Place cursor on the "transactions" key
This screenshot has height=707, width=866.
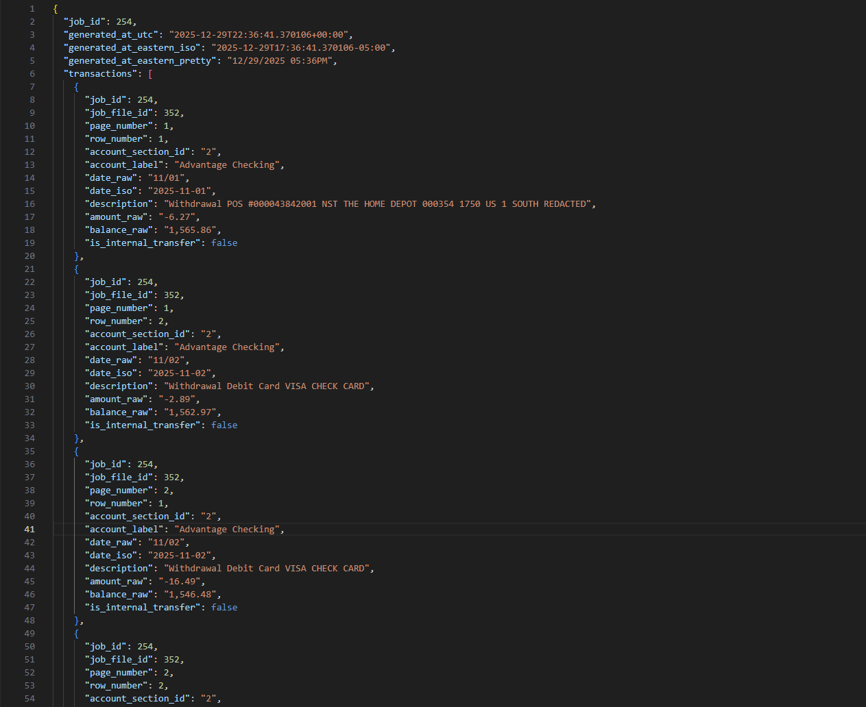pos(100,73)
